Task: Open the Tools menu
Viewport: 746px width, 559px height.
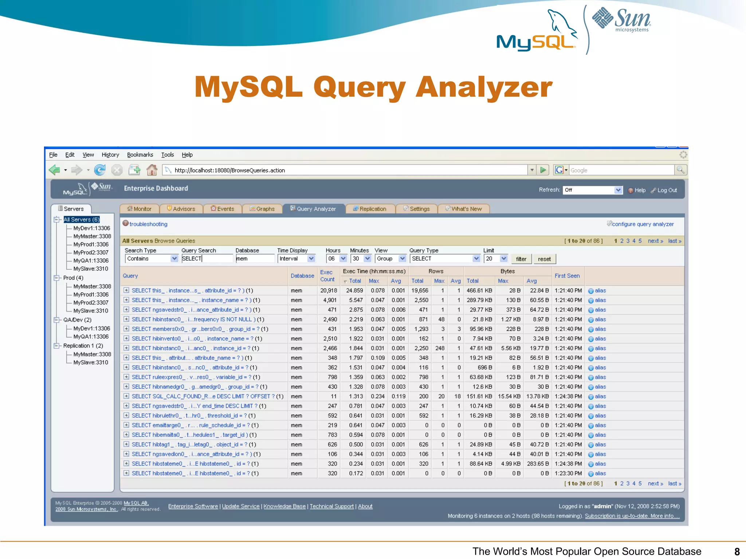Action: (168, 155)
